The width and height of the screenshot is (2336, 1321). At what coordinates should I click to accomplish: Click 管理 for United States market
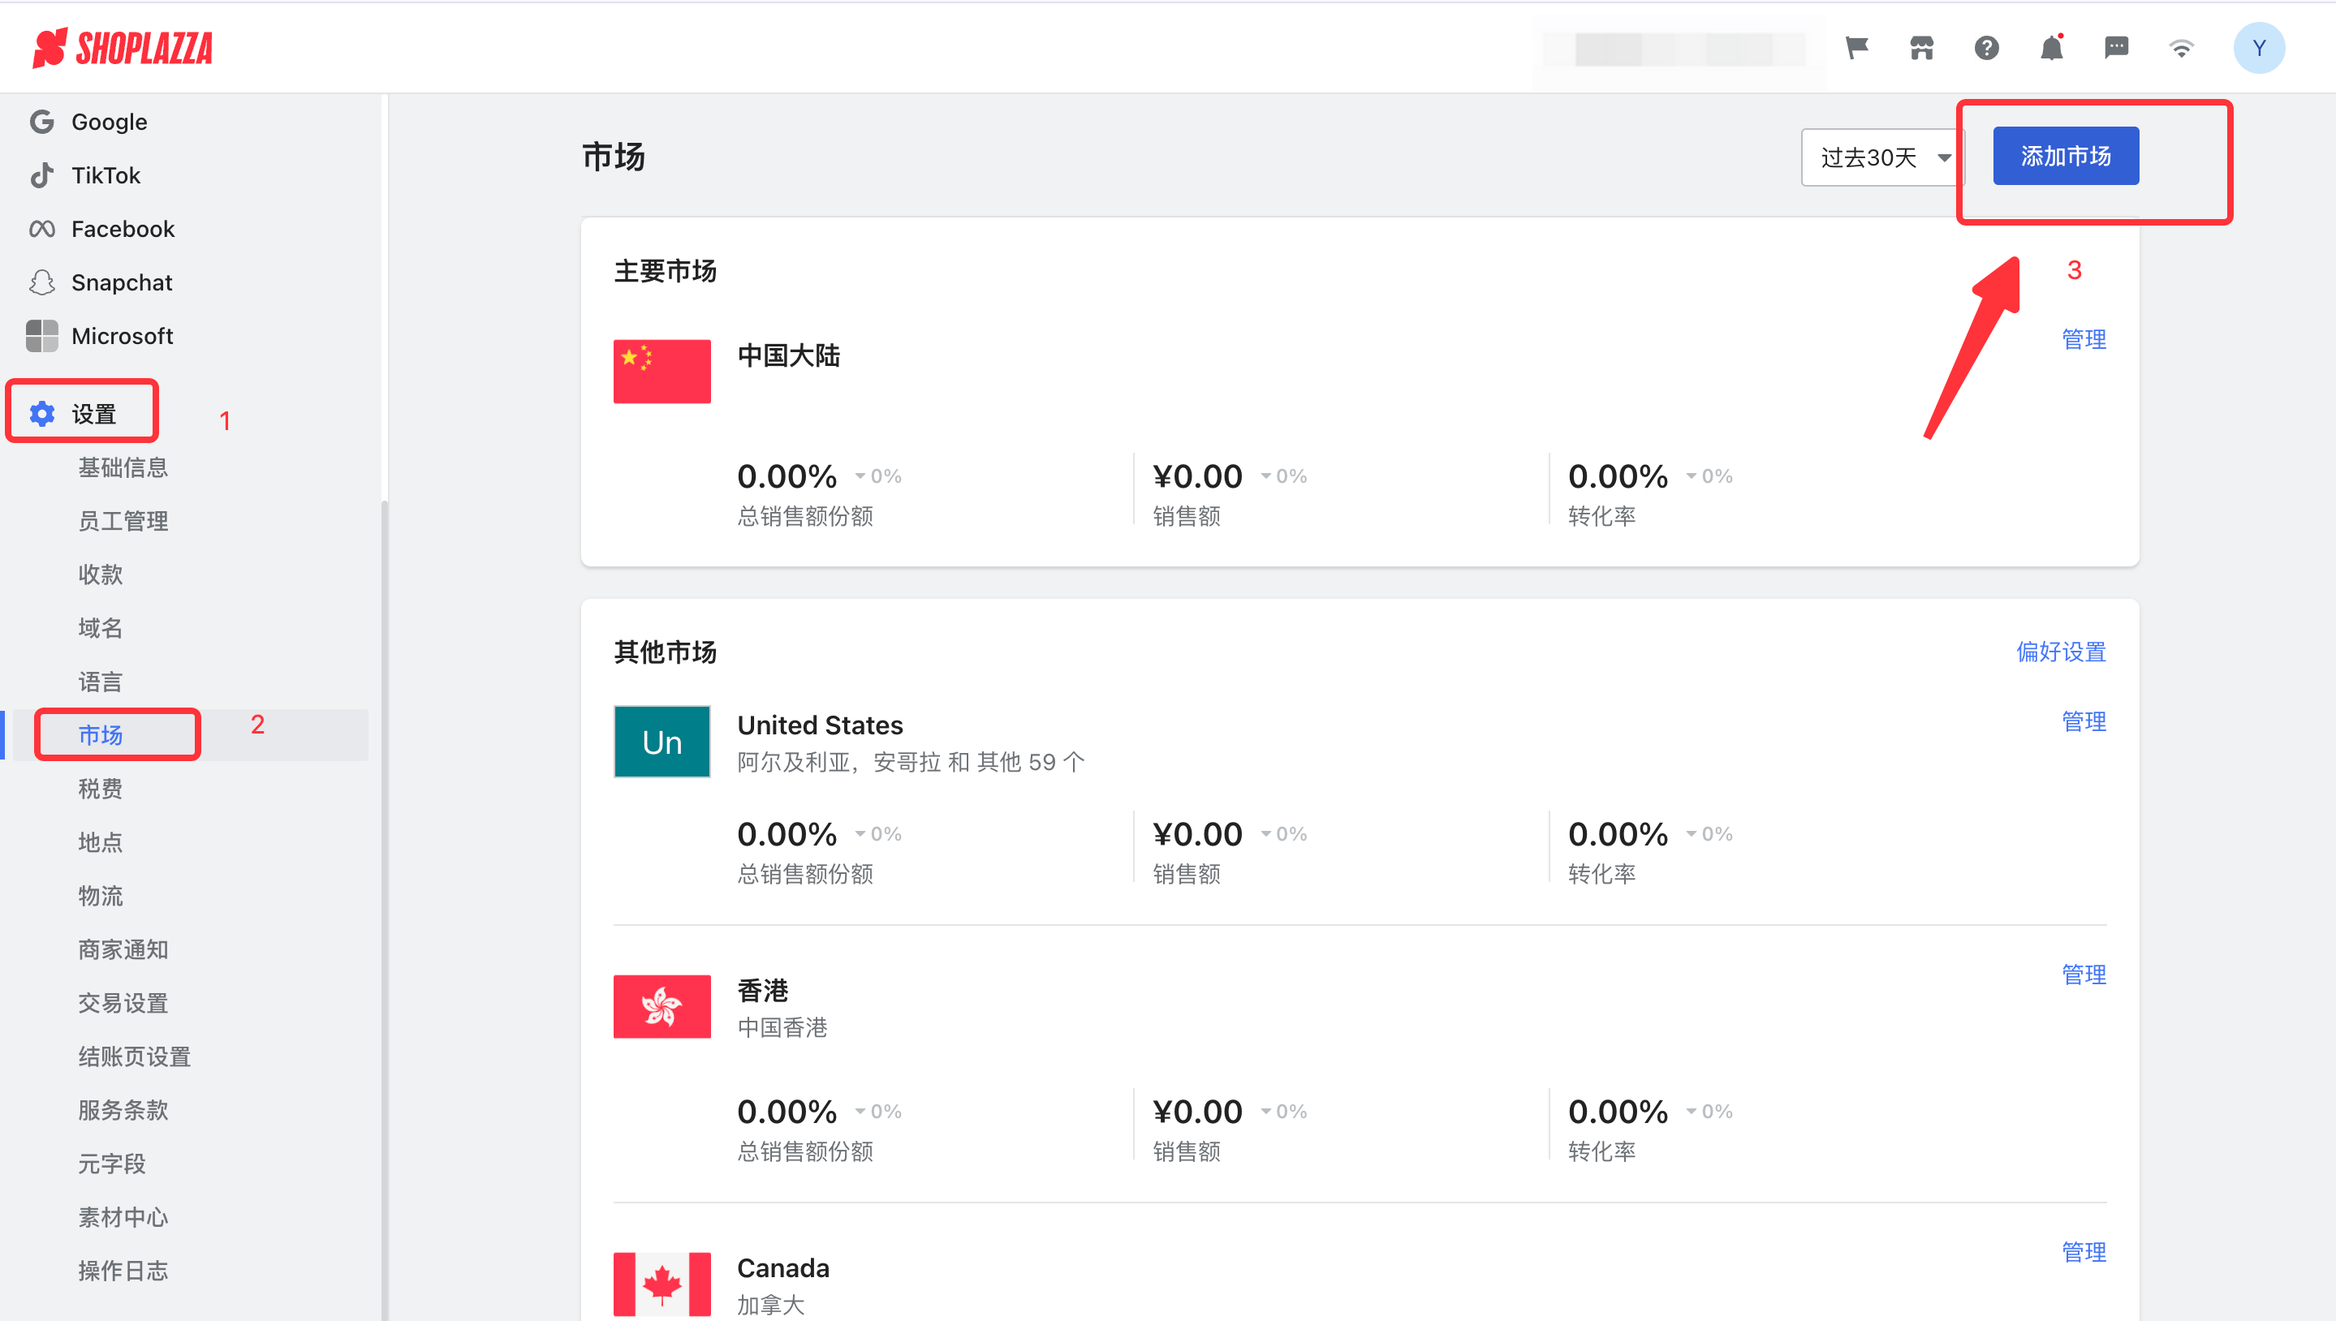click(2083, 721)
